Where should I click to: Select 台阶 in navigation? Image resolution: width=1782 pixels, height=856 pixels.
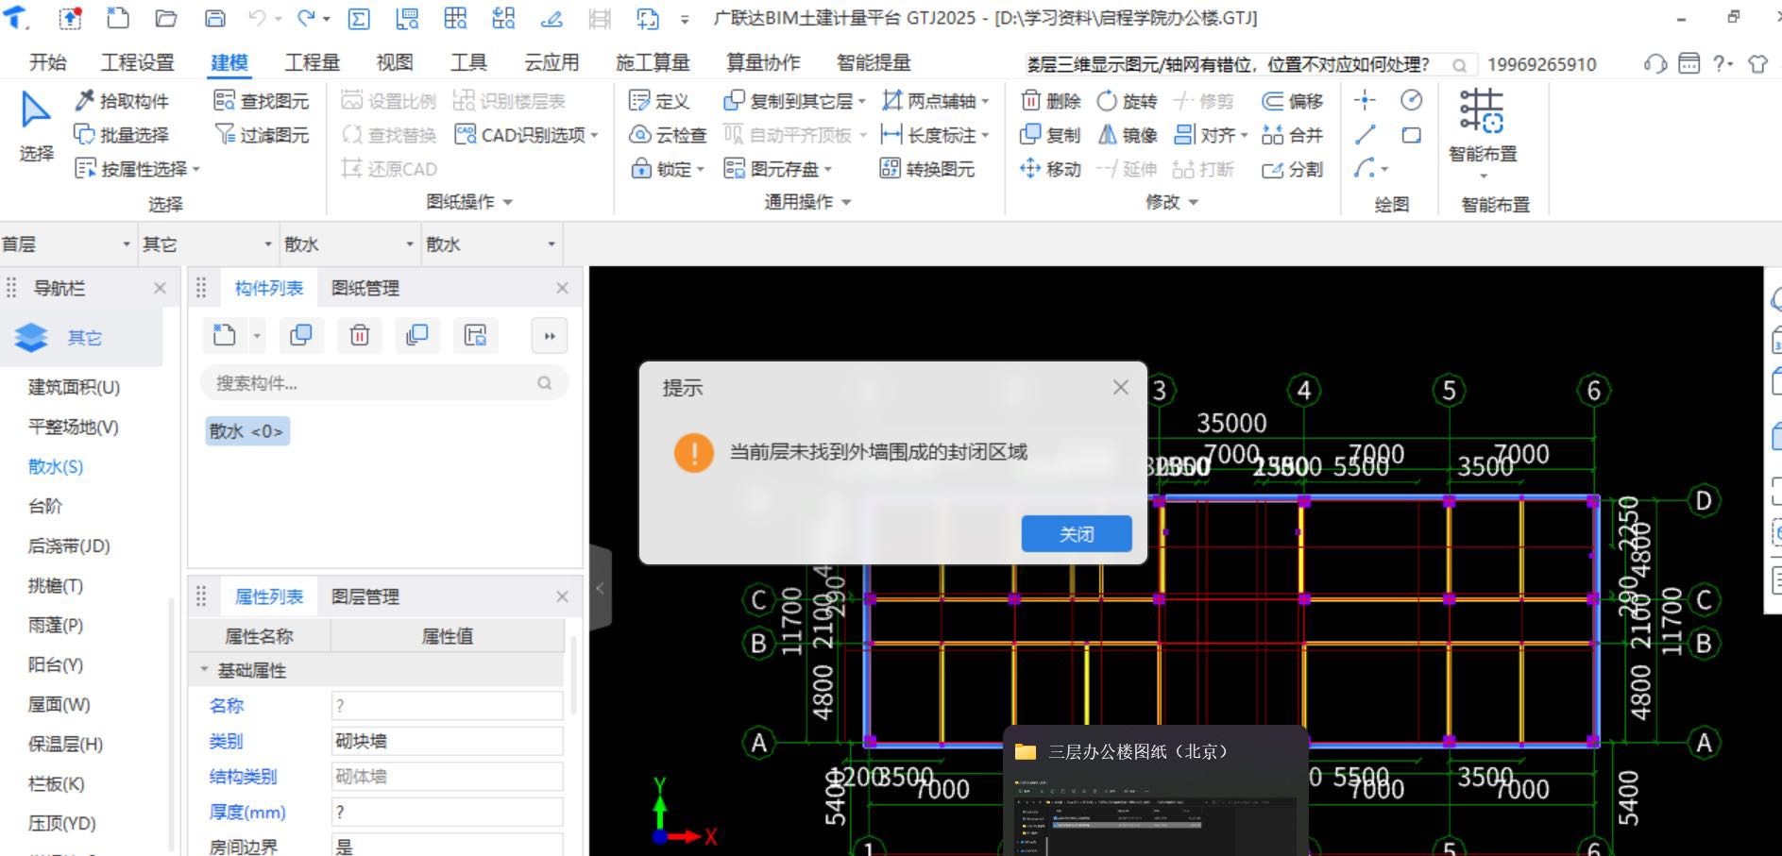(45, 506)
